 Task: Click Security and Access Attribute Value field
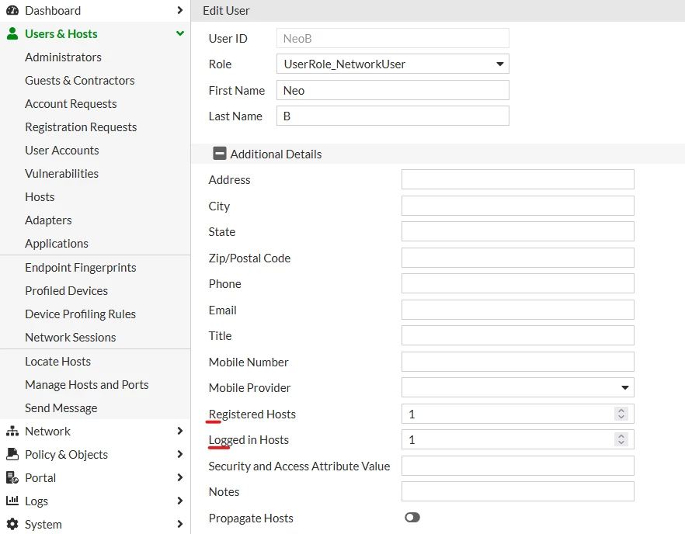[x=518, y=466]
